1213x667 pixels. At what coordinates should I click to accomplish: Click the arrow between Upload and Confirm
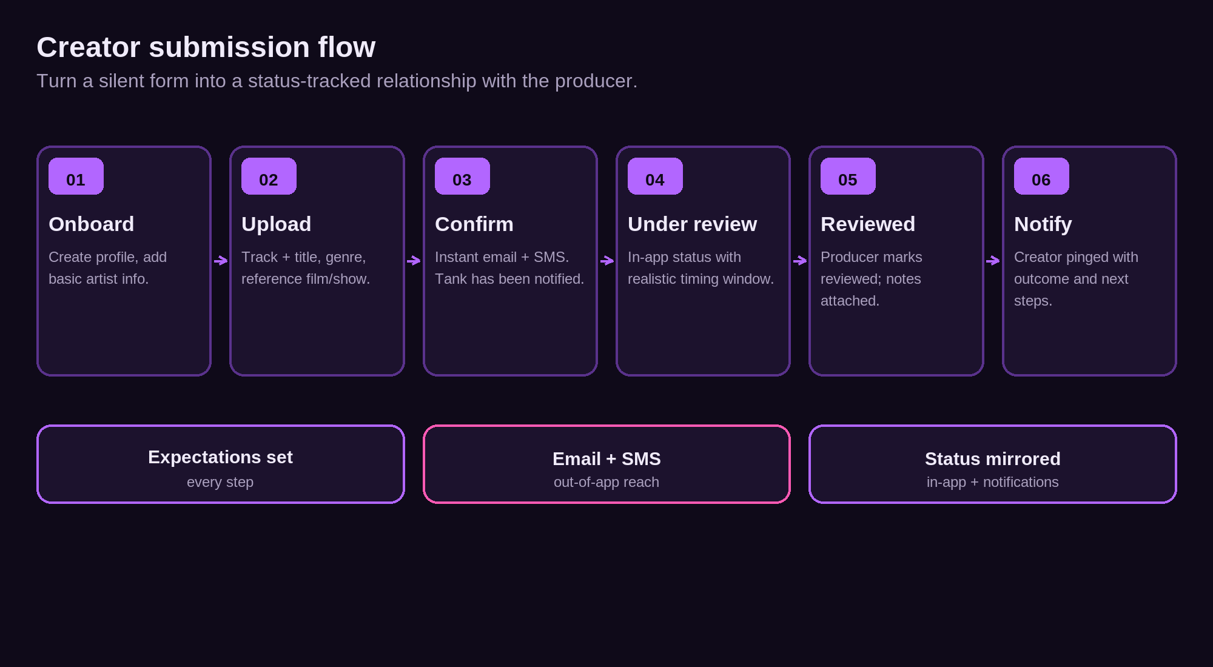414,261
